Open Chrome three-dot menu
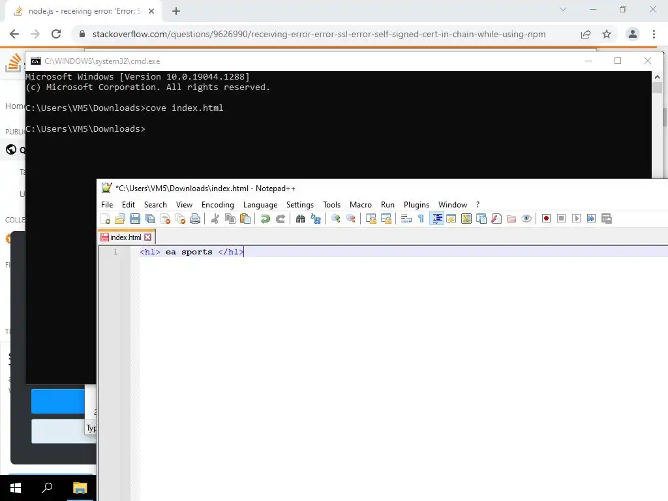668x501 pixels. [654, 34]
